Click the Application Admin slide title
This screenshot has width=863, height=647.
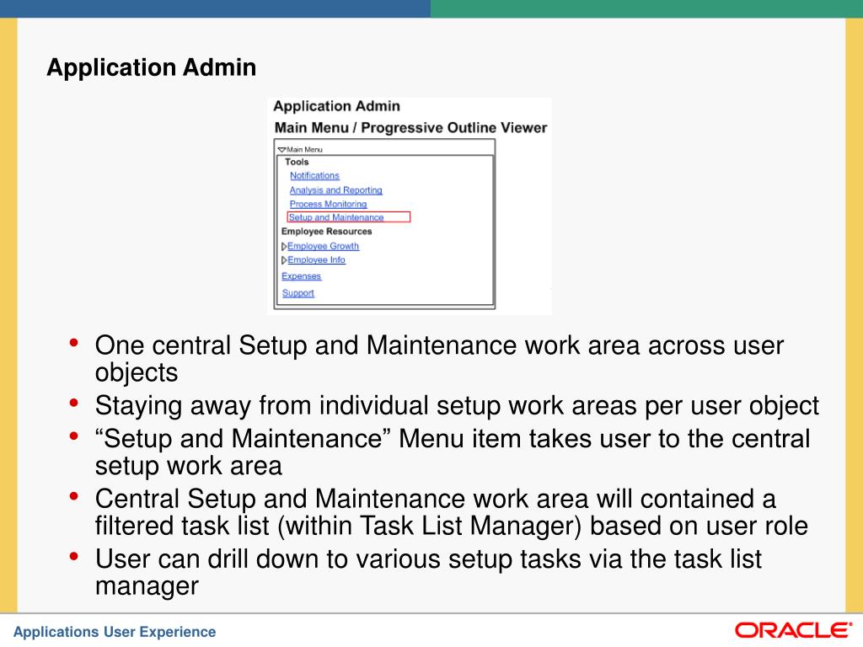152,67
